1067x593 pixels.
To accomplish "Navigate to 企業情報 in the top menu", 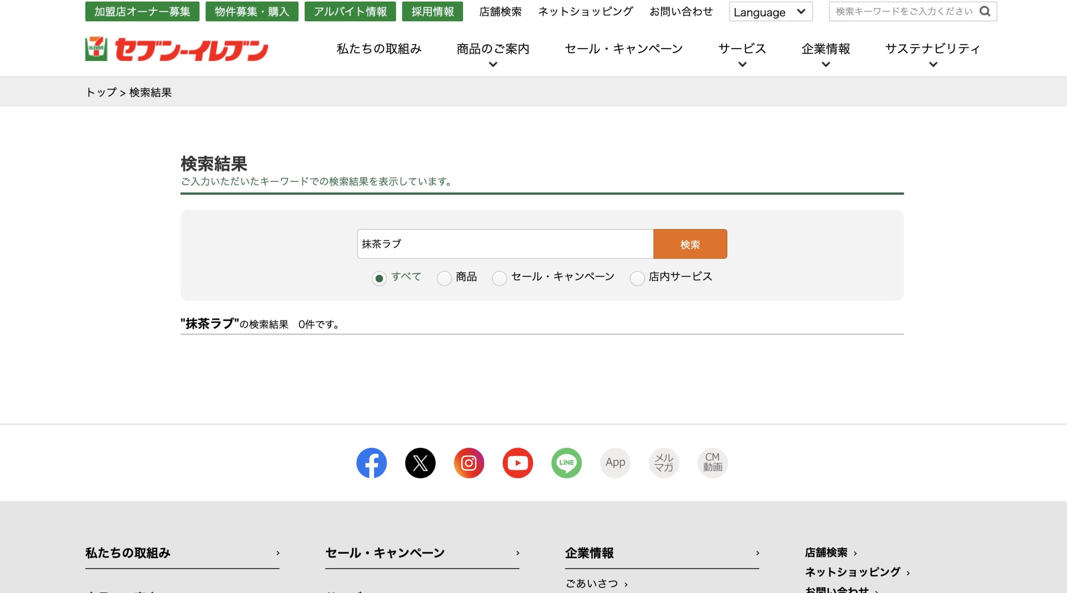I will click(x=826, y=49).
